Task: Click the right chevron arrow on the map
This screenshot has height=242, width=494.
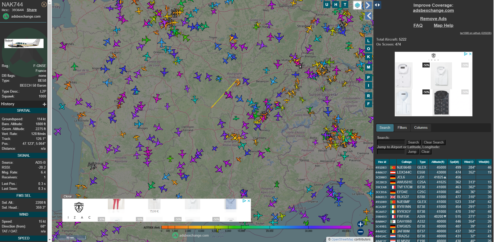Action: pos(368,5)
